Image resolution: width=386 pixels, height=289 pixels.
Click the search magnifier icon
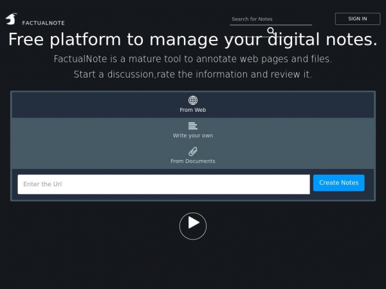pyautogui.click(x=271, y=31)
